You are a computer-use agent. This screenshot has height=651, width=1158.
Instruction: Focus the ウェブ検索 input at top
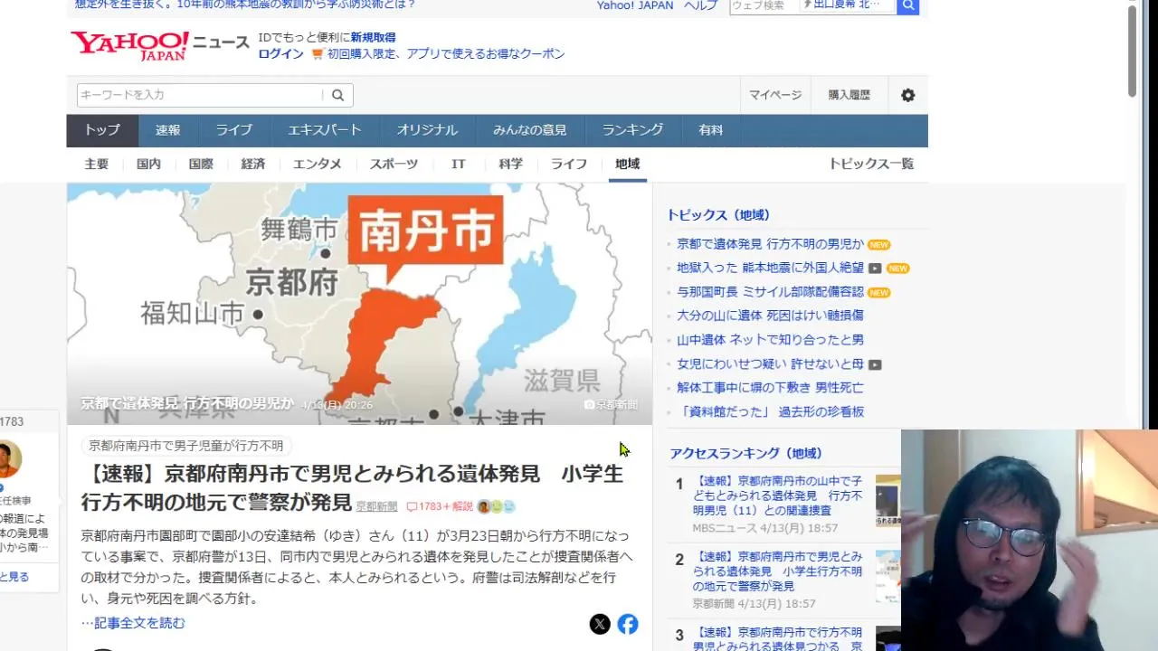coord(764,5)
